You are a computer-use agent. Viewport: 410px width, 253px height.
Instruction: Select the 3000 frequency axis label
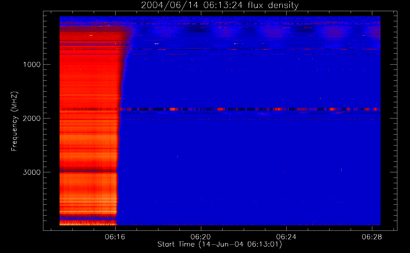32,172
